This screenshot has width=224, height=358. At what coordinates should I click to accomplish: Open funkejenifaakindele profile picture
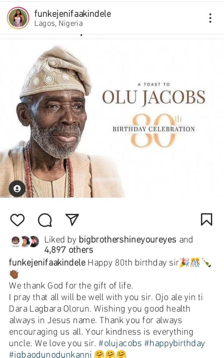pos(18,18)
